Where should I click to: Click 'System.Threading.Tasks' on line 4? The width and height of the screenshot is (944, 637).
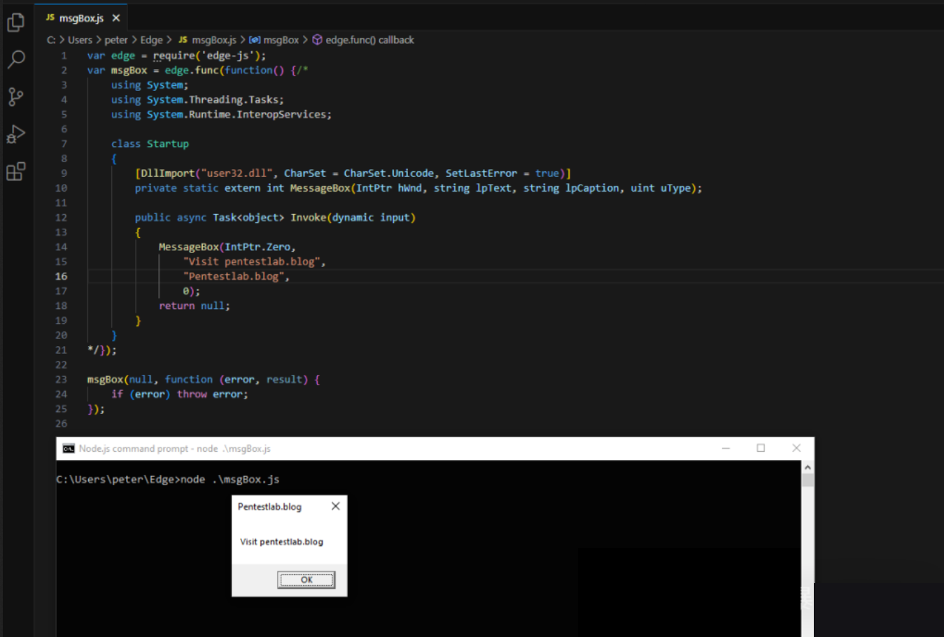(x=213, y=100)
